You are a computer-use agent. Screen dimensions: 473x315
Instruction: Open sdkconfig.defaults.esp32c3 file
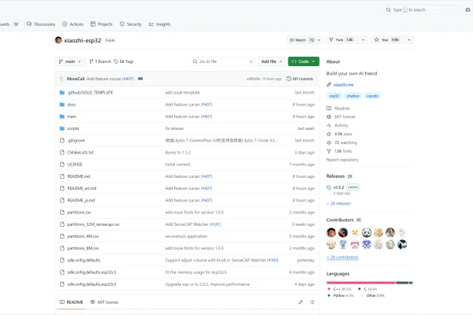point(91,272)
